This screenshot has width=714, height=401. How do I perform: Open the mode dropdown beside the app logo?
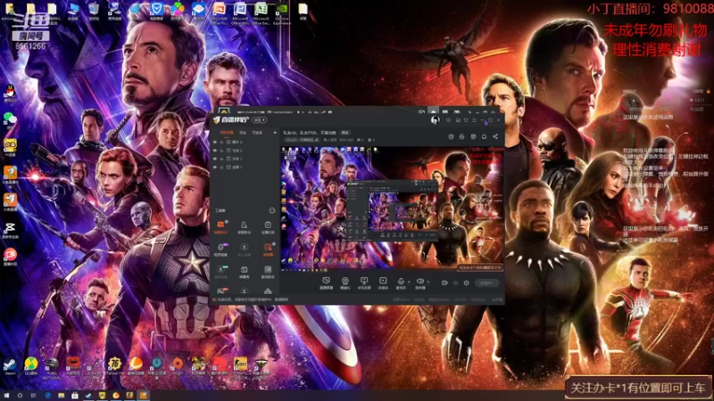[259, 120]
